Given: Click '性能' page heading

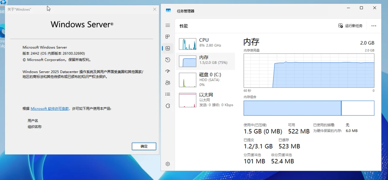Looking at the screenshot, I should point(184,26).
